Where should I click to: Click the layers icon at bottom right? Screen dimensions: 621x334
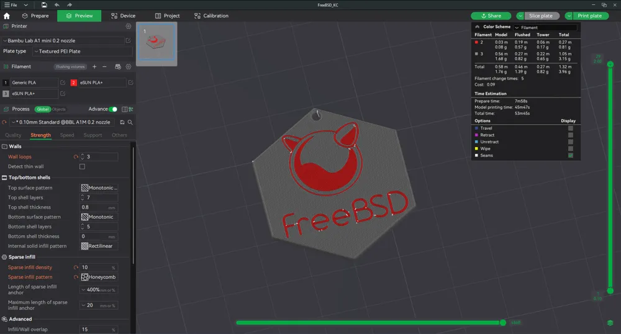[610, 323]
